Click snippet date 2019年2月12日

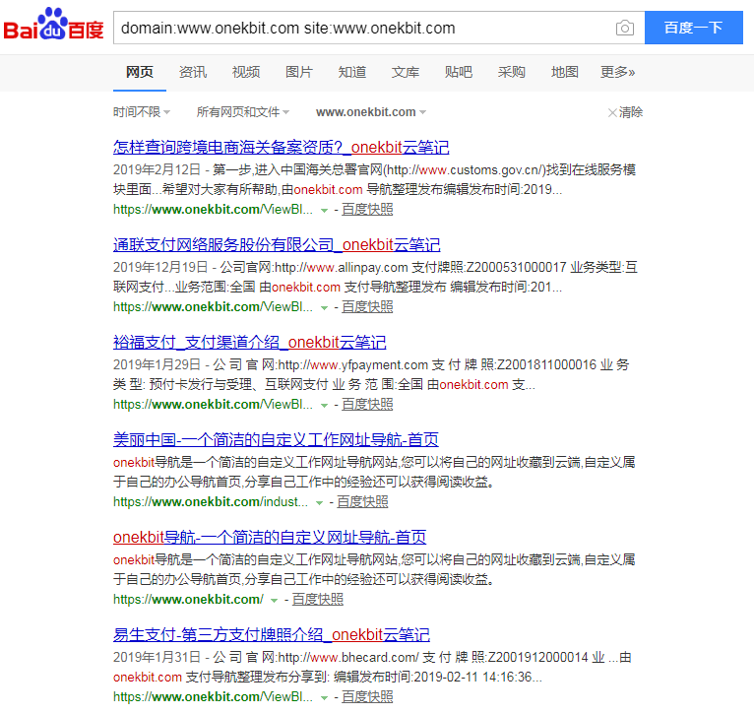coord(157,169)
